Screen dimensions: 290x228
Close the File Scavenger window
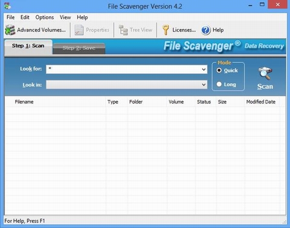point(278,5)
